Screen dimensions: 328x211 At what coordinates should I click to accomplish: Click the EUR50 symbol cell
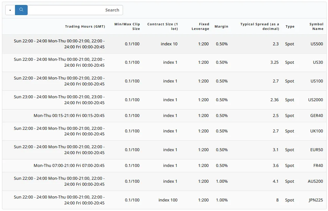[317, 150]
